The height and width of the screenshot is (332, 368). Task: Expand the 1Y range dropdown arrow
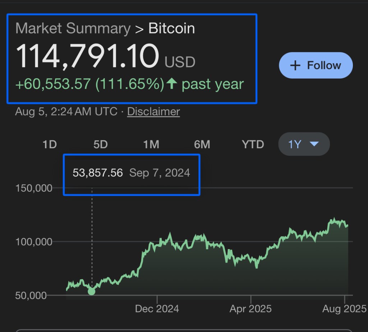[x=314, y=144]
